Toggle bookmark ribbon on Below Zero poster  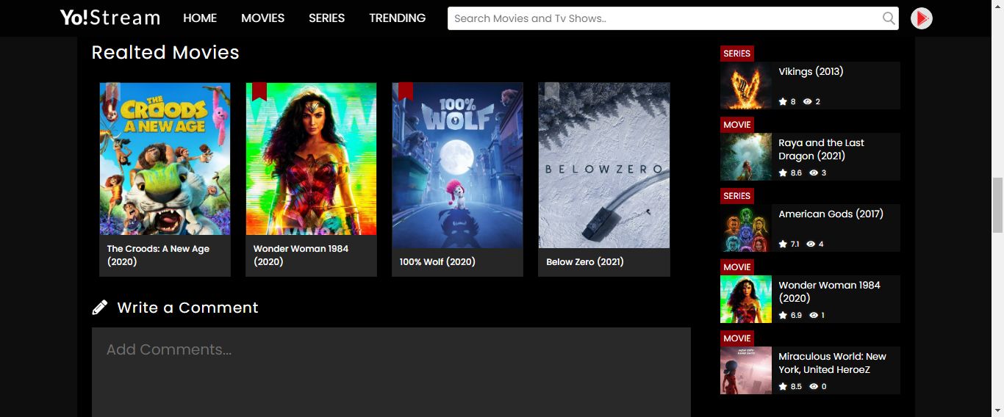pos(551,92)
